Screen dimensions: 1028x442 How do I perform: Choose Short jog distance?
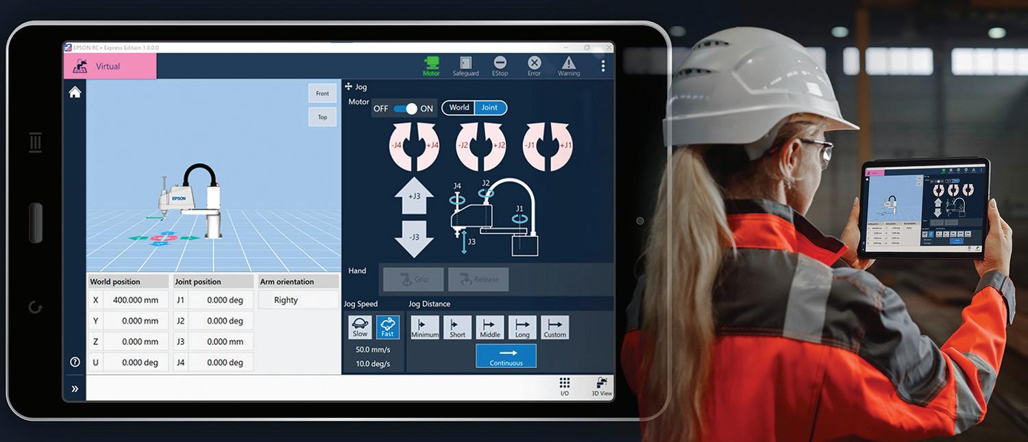pyautogui.click(x=457, y=327)
